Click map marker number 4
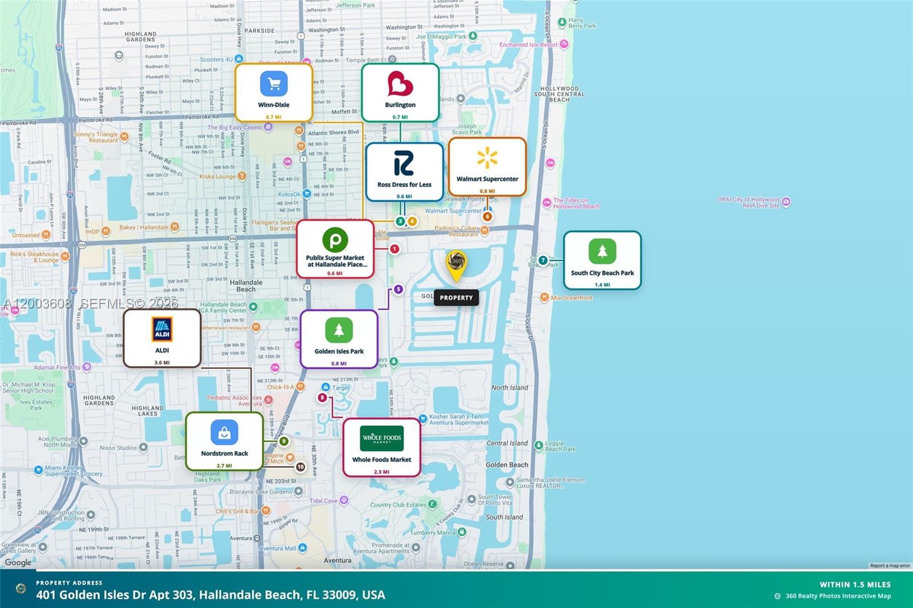The width and height of the screenshot is (913, 608). point(411,221)
